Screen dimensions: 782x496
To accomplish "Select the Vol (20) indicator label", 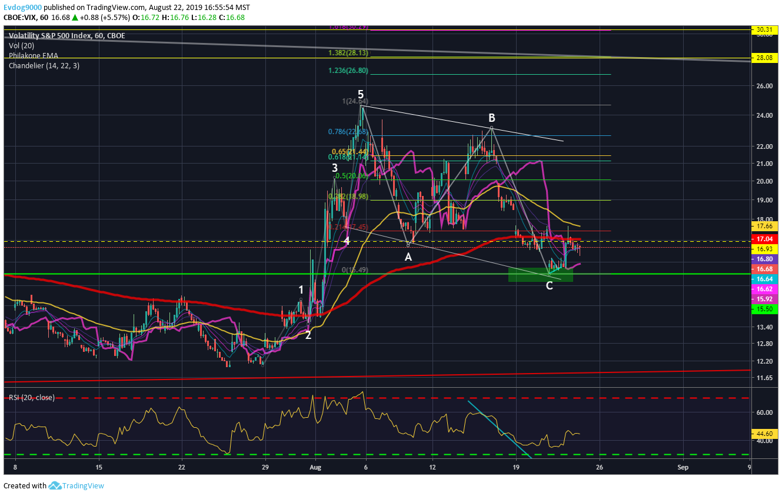I will 22,46.
